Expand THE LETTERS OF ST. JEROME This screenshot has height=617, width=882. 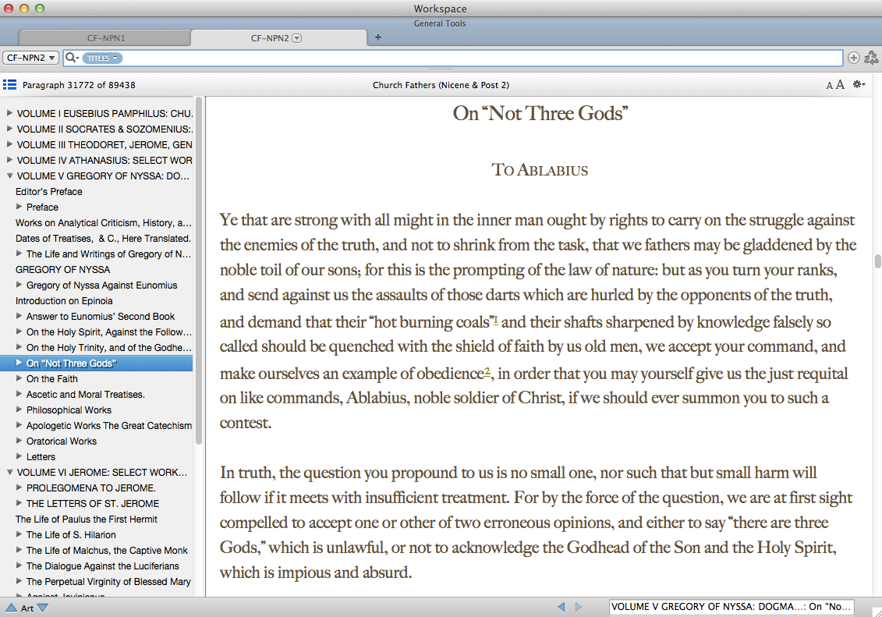pyautogui.click(x=19, y=503)
